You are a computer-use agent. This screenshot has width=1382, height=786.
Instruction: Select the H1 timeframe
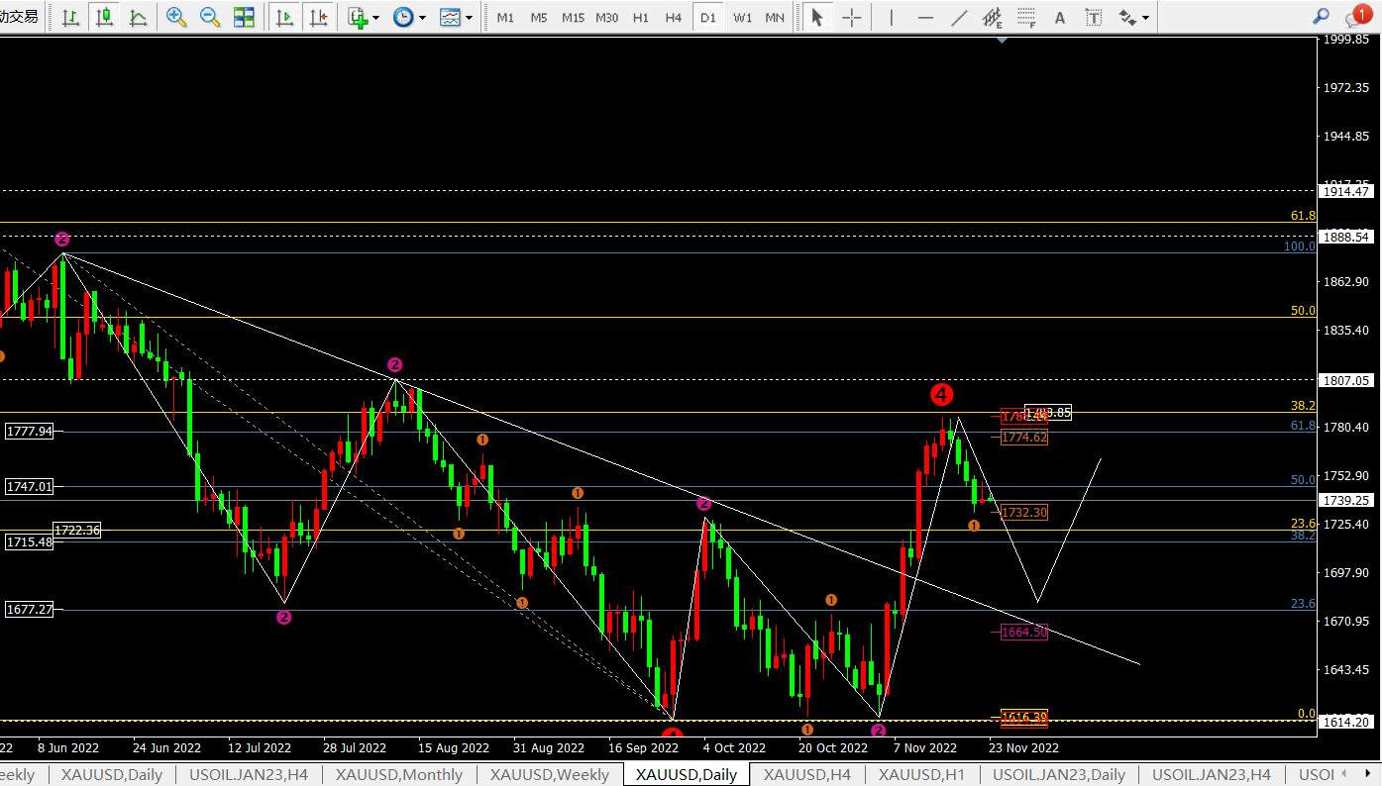pyautogui.click(x=641, y=18)
